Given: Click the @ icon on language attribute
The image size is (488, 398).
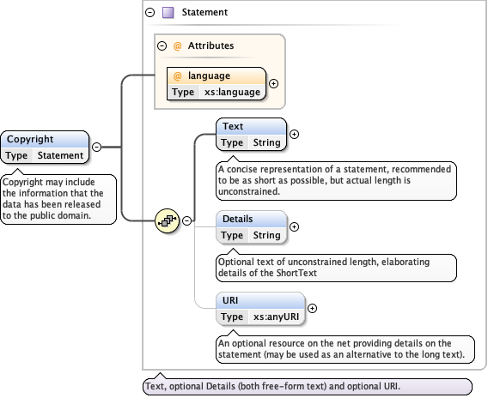Looking at the screenshot, I should (177, 75).
